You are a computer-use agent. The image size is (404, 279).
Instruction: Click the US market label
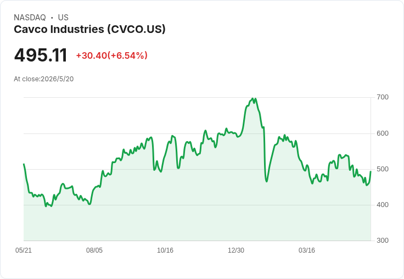63,18
